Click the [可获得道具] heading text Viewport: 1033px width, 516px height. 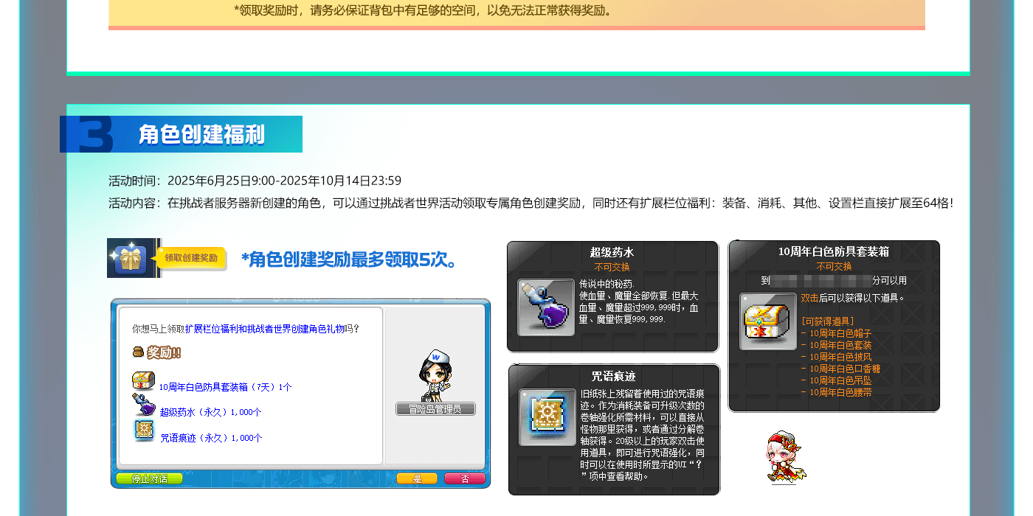(827, 321)
